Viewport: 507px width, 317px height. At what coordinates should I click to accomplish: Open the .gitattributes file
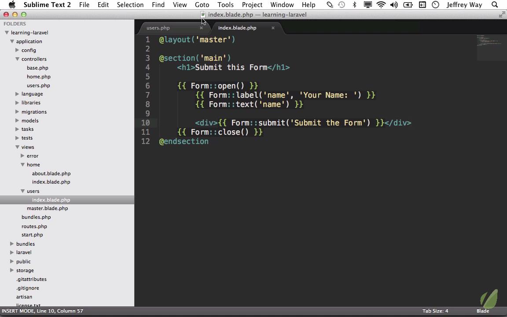coord(31,279)
